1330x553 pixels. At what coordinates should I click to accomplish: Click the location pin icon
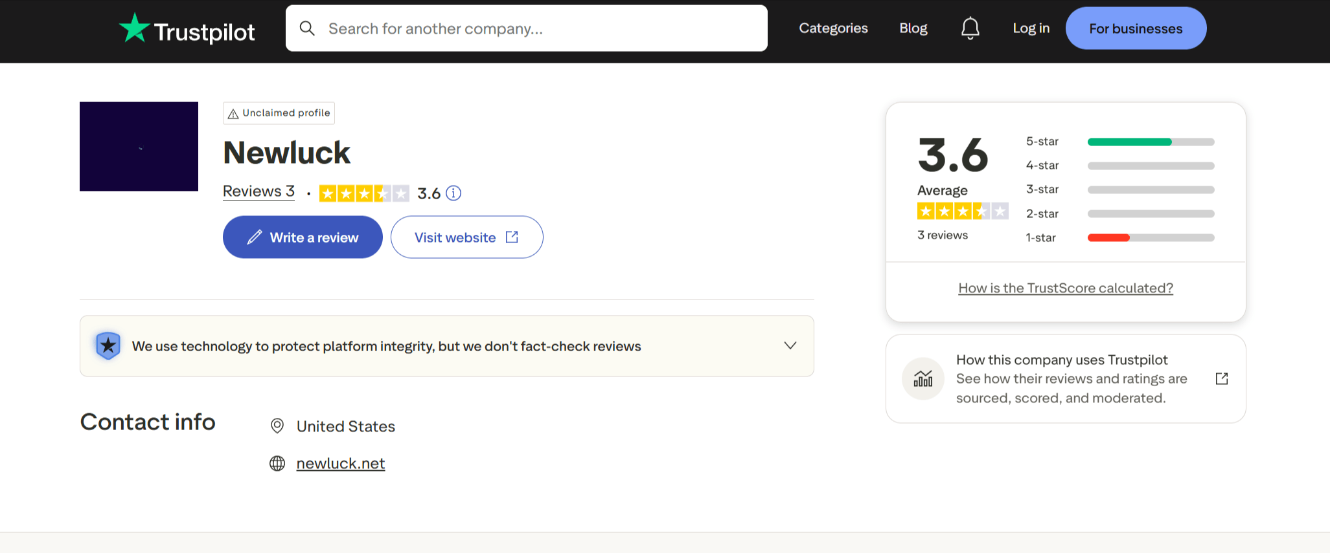[277, 426]
